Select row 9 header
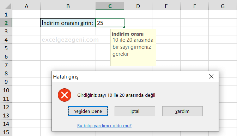Viewport: 237px width, 136px height. click(6, 82)
